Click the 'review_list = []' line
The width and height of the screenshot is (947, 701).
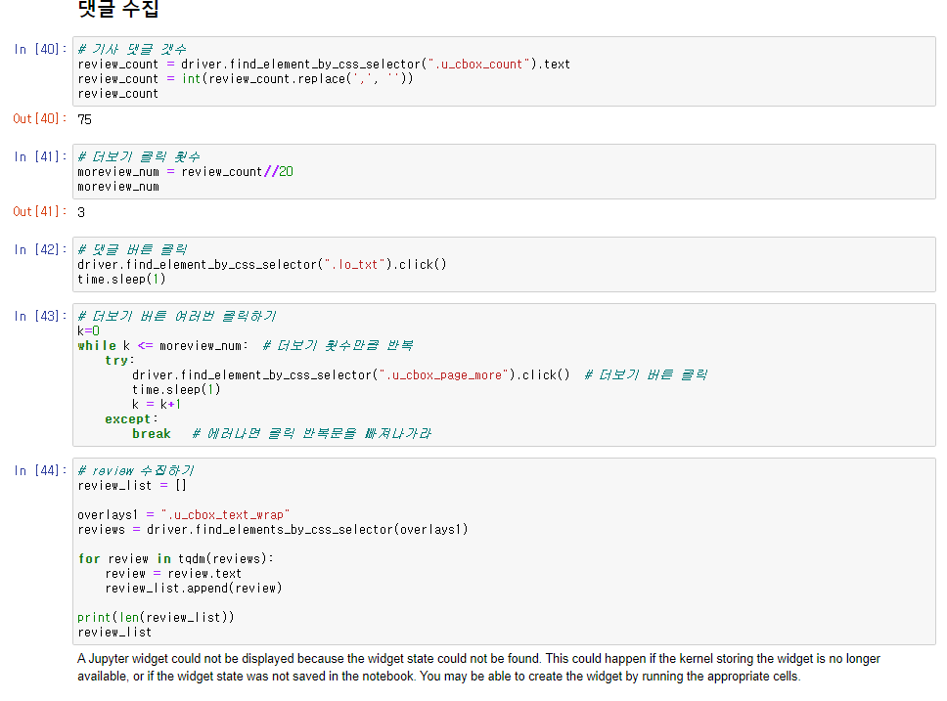click(x=132, y=486)
